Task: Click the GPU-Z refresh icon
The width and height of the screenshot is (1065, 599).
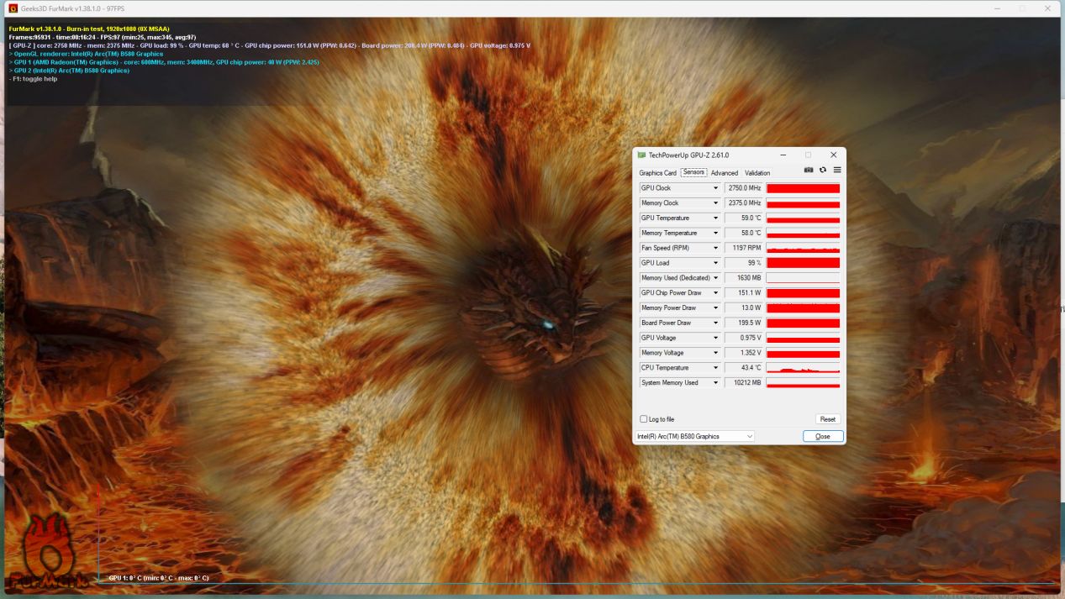Action: pos(823,170)
